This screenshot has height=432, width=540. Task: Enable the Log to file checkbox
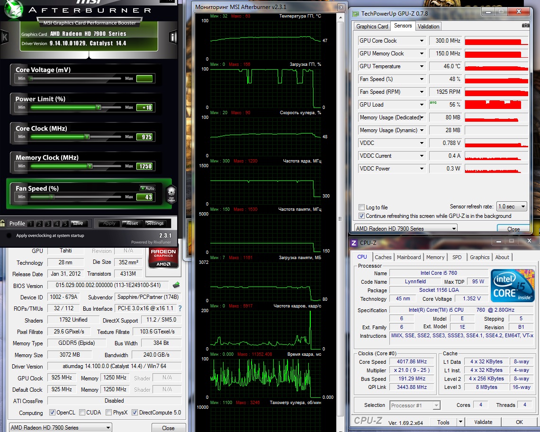(x=361, y=207)
